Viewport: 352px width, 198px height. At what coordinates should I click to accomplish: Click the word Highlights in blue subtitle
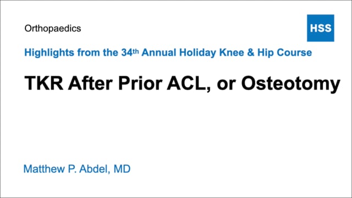tap(49, 53)
